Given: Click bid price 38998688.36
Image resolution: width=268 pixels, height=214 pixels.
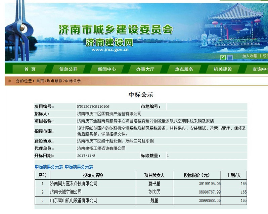Looking at the screenshot, I should pos(210,201).
